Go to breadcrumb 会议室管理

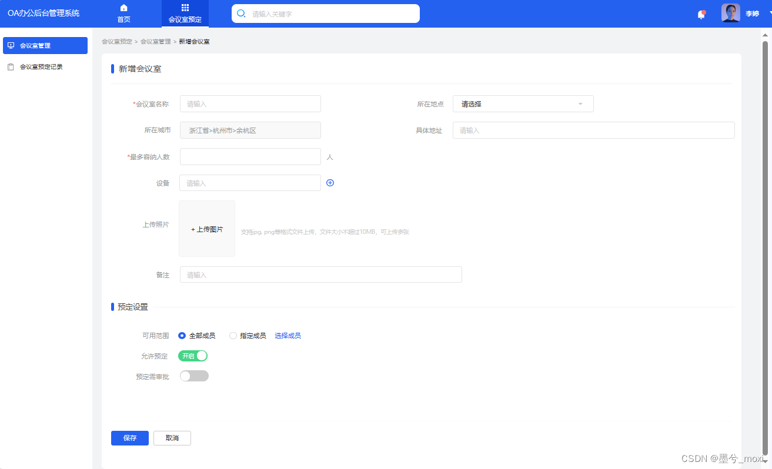click(156, 42)
